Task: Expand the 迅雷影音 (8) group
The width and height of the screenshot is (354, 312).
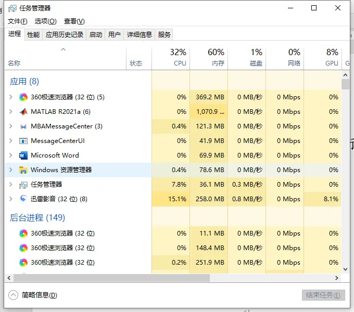Action: (10, 199)
